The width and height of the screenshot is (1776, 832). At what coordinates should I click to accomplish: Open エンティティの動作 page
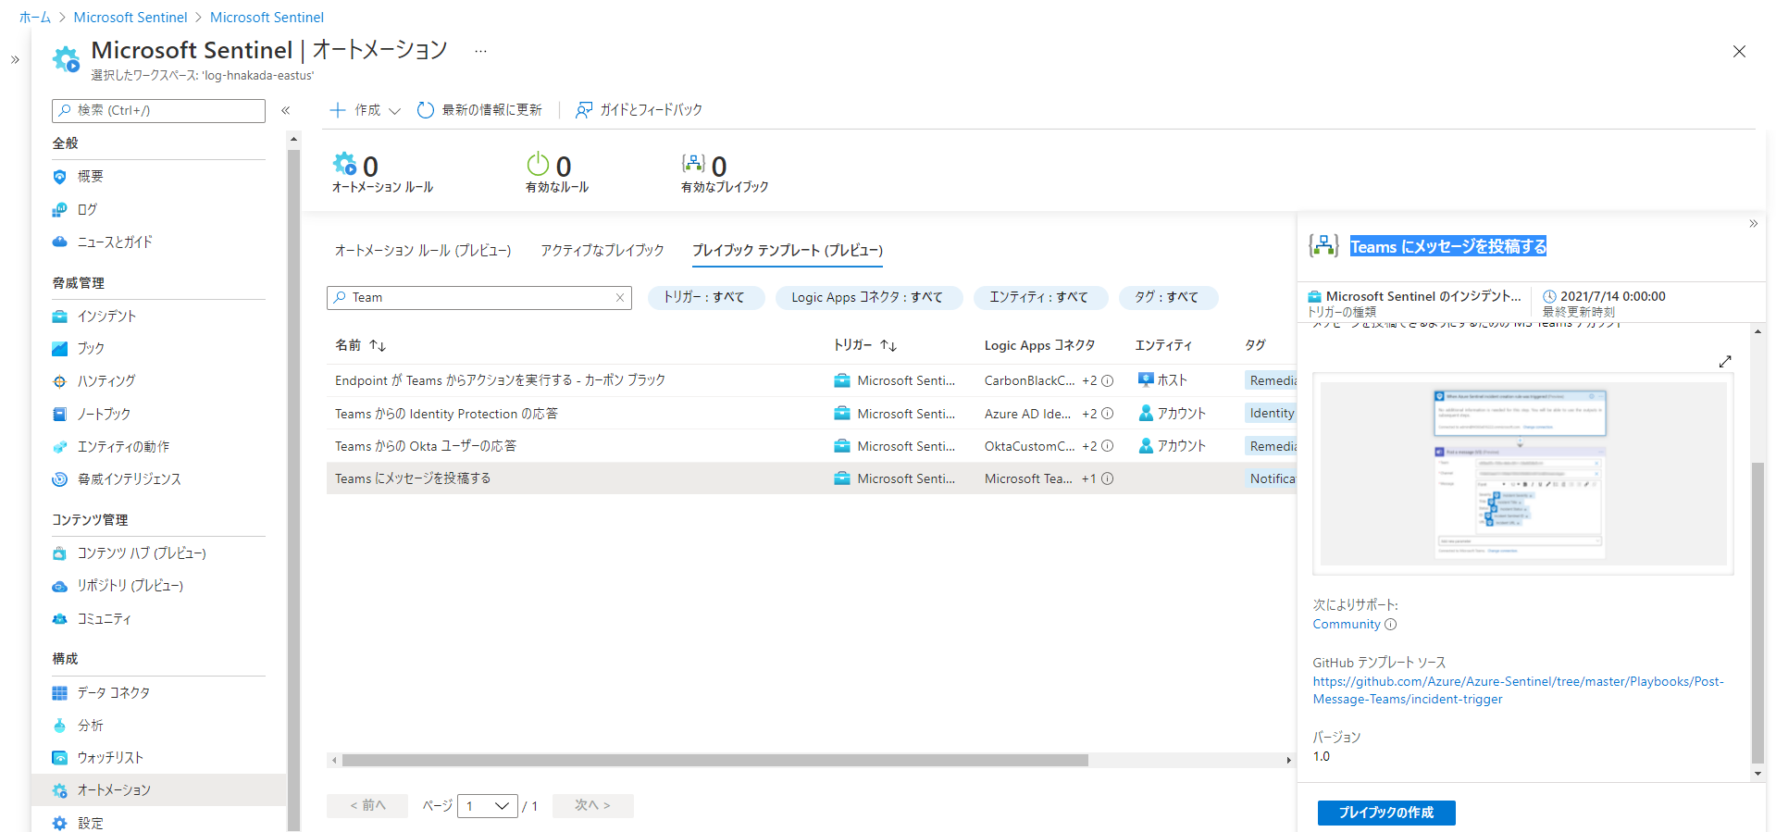pyautogui.click(x=123, y=447)
